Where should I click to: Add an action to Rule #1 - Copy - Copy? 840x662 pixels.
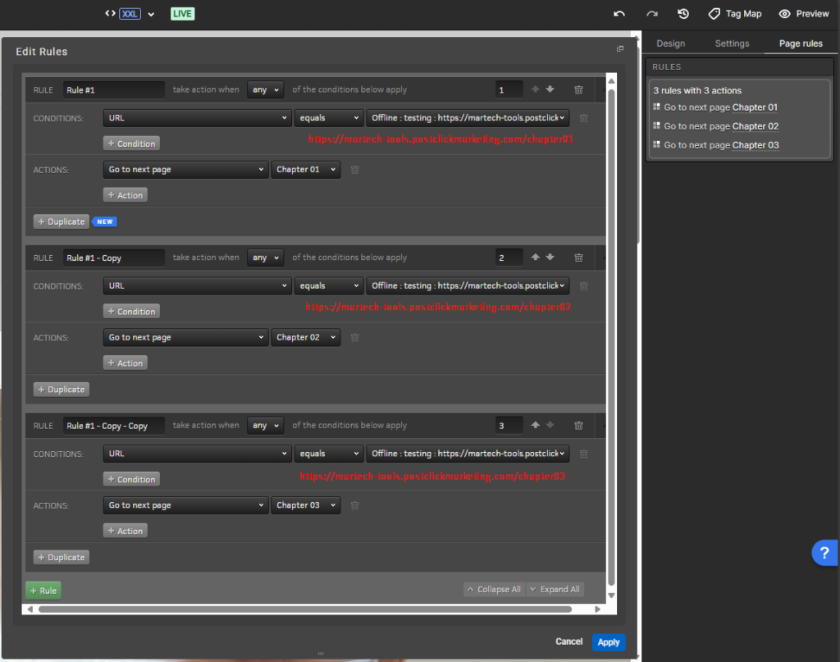[x=125, y=531]
